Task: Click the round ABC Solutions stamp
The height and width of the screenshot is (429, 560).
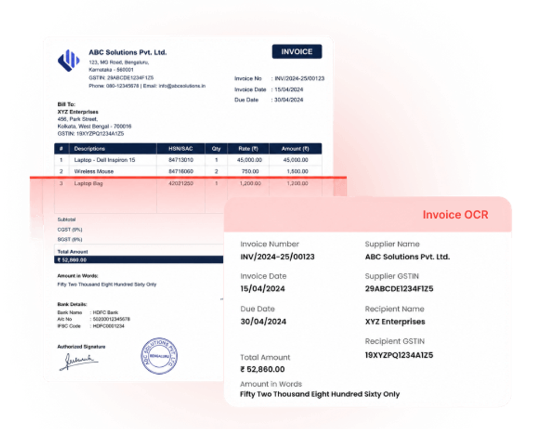Action: click(159, 356)
